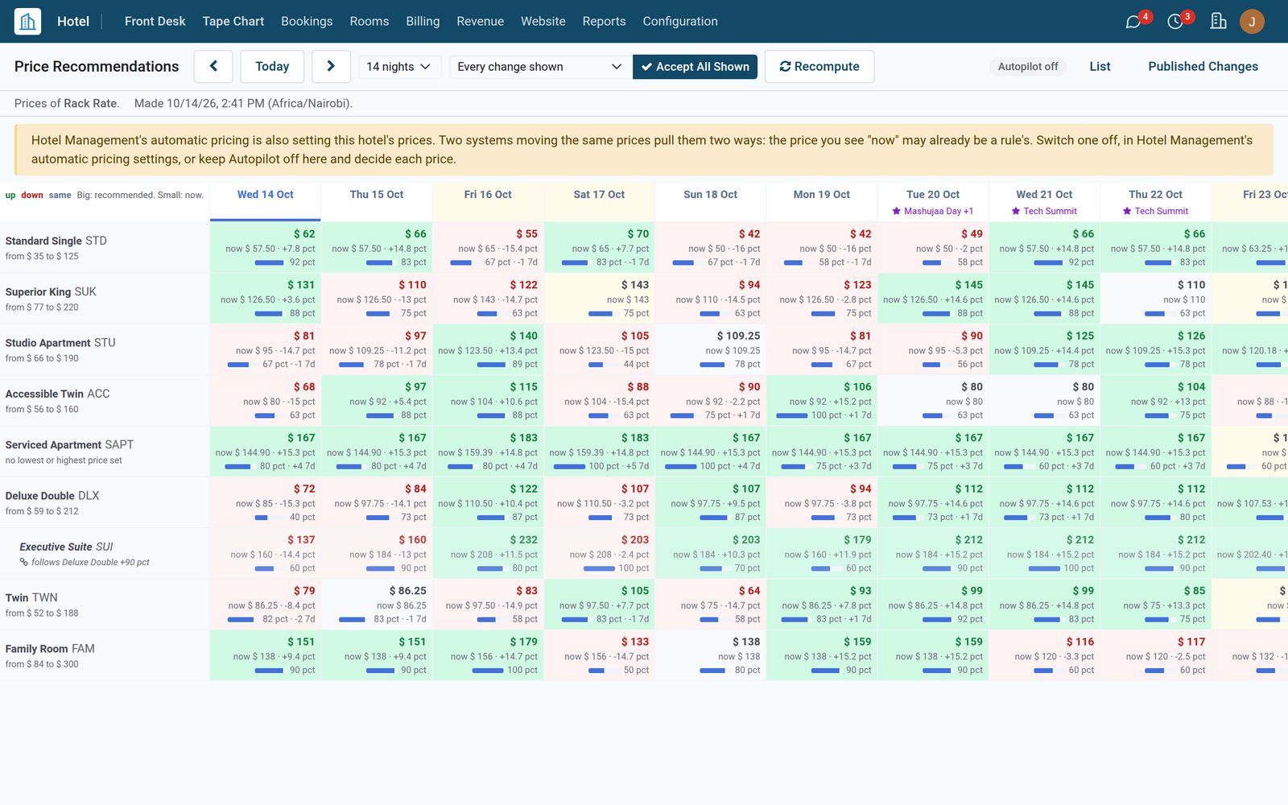Click Deluxe Double Thu 22 $ 112 cell
Screen dimensions: 1288x805
pos(1155,502)
